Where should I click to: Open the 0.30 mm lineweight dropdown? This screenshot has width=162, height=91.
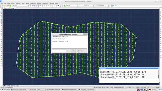coord(108,6)
